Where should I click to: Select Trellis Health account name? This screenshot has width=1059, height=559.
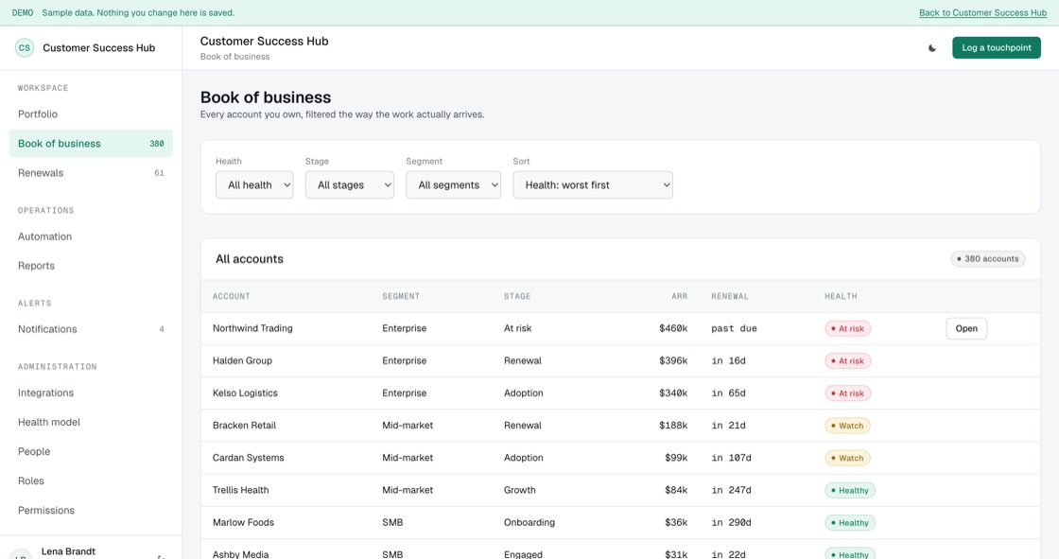pos(240,490)
